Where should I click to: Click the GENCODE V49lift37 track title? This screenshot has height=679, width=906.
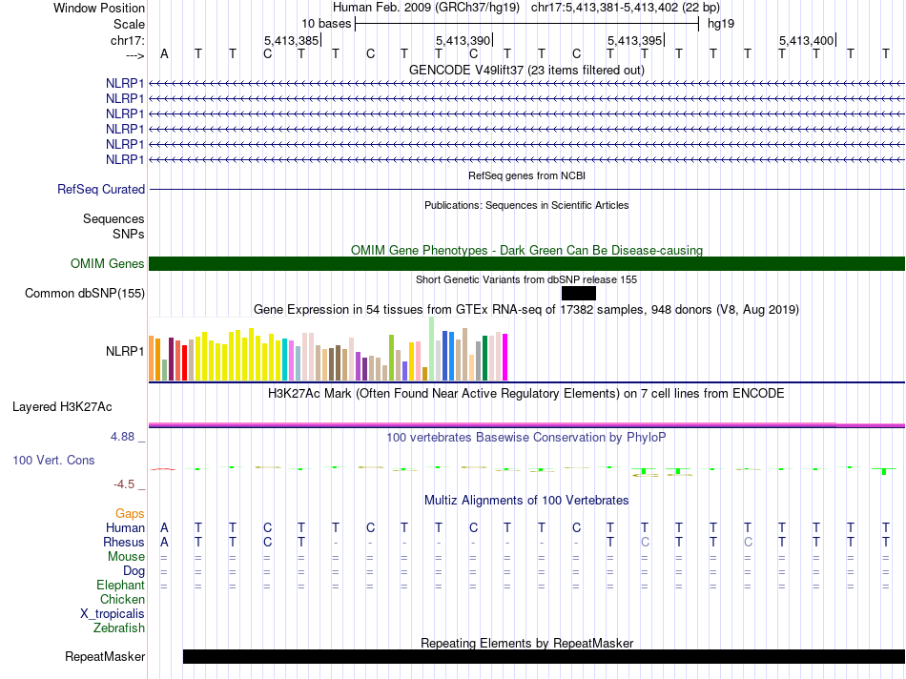click(x=526, y=71)
